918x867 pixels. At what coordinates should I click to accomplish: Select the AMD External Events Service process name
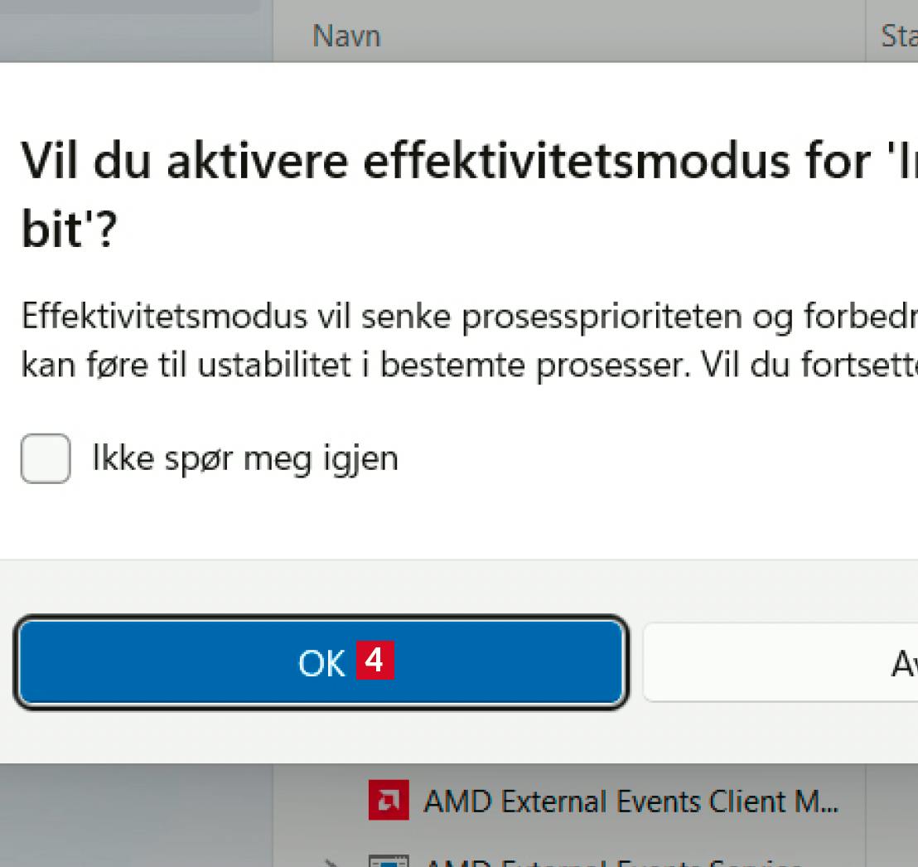point(613,862)
